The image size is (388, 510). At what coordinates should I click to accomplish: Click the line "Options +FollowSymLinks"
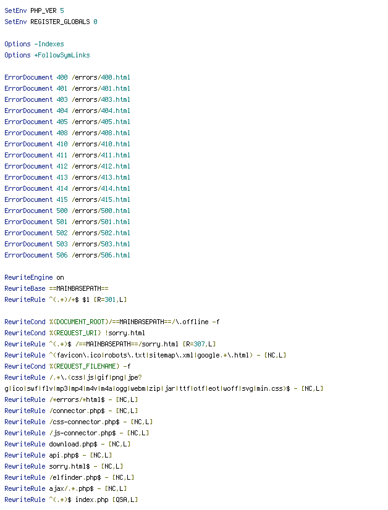pyautogui.click(x=47, y=55)
